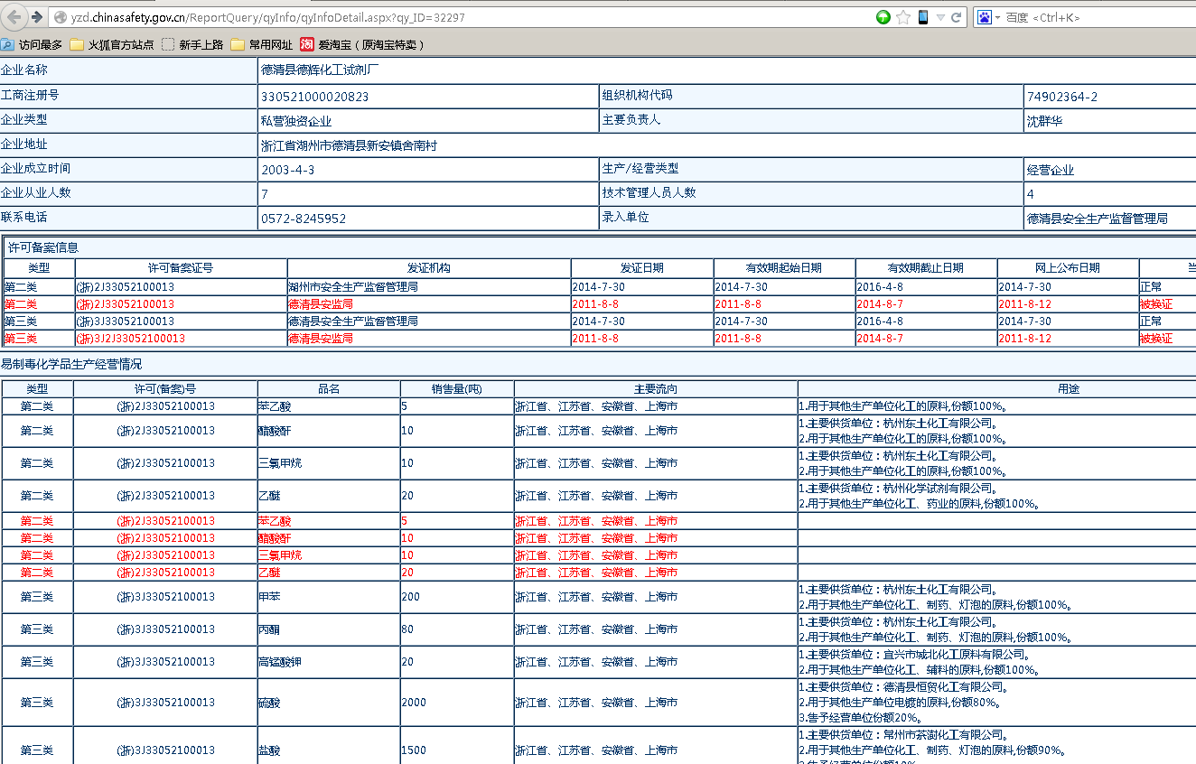Click the 销售量(吨) column header

[x=457, y=389]
